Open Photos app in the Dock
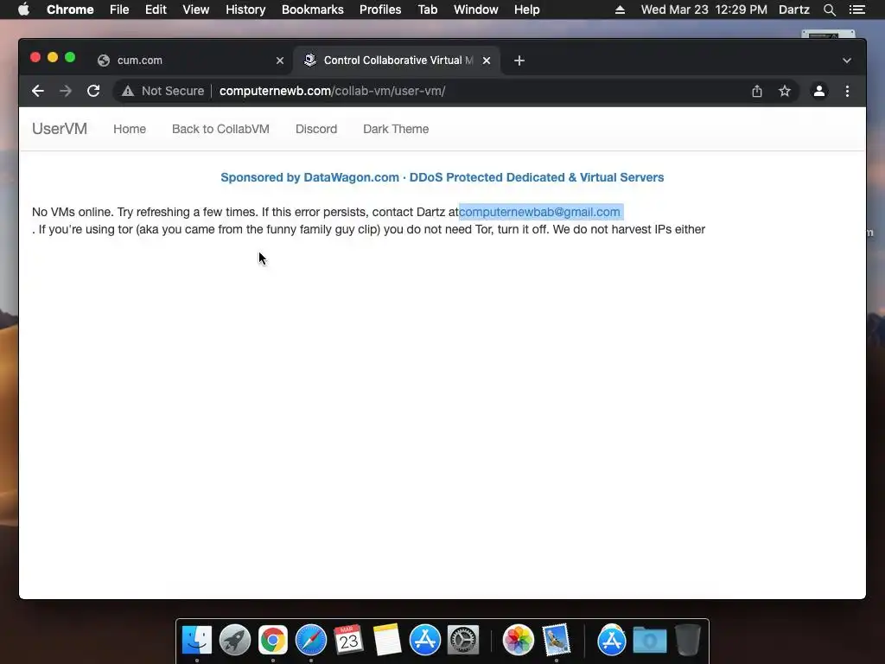The image size is (885, 664). [x=519, y=641]
